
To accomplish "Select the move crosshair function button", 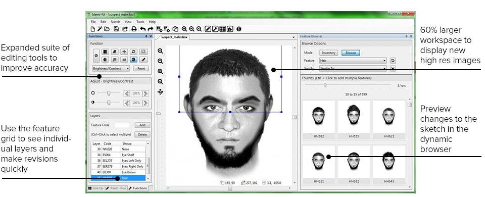I will coord(124,52).
